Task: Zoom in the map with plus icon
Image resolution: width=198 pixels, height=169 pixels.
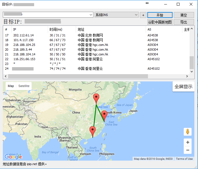Action: point(188,142)
